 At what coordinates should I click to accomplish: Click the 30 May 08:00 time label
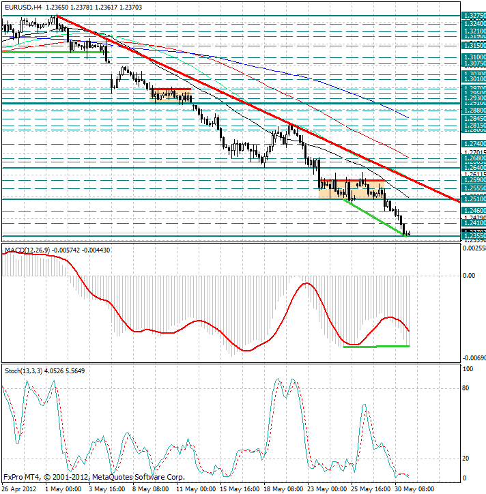click(x=415, y=489)
